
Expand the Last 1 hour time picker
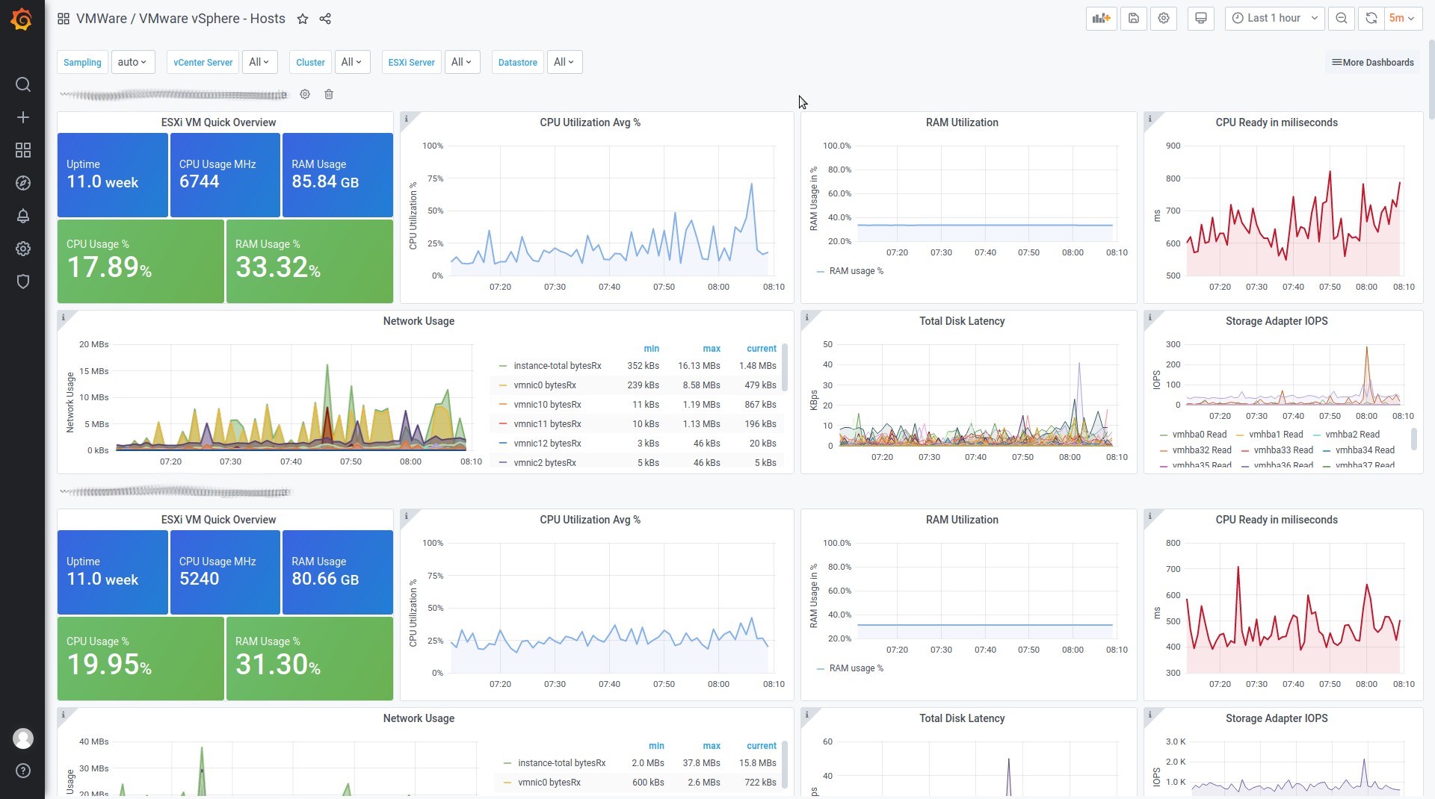[x=1274, y=19]
